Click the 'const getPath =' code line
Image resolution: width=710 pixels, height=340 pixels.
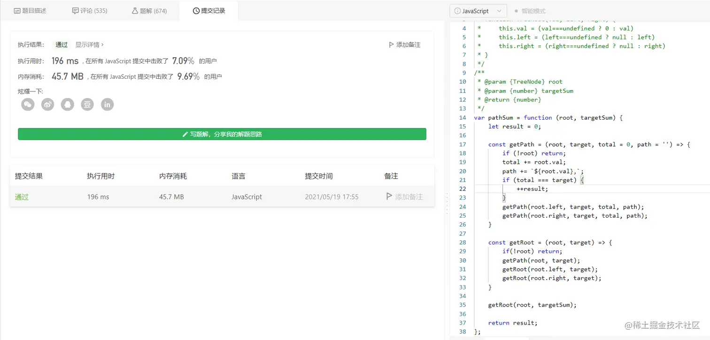(x=589, y=144)
